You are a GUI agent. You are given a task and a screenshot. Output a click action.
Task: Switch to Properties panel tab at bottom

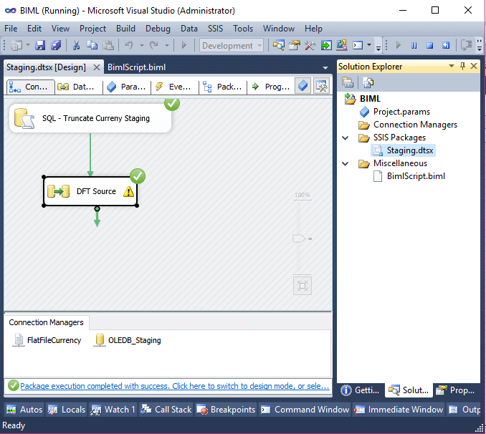pyautogui.click(x=456, y=390)
